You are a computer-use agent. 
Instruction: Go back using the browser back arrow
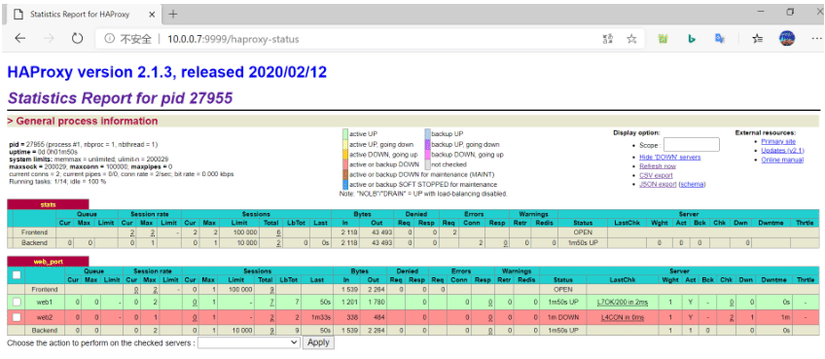point(20,38)
